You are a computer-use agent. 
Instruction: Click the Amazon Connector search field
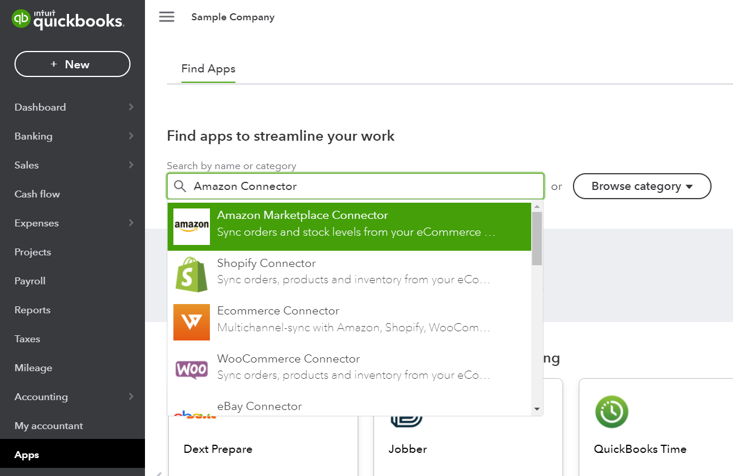click(x=355, y=186)
